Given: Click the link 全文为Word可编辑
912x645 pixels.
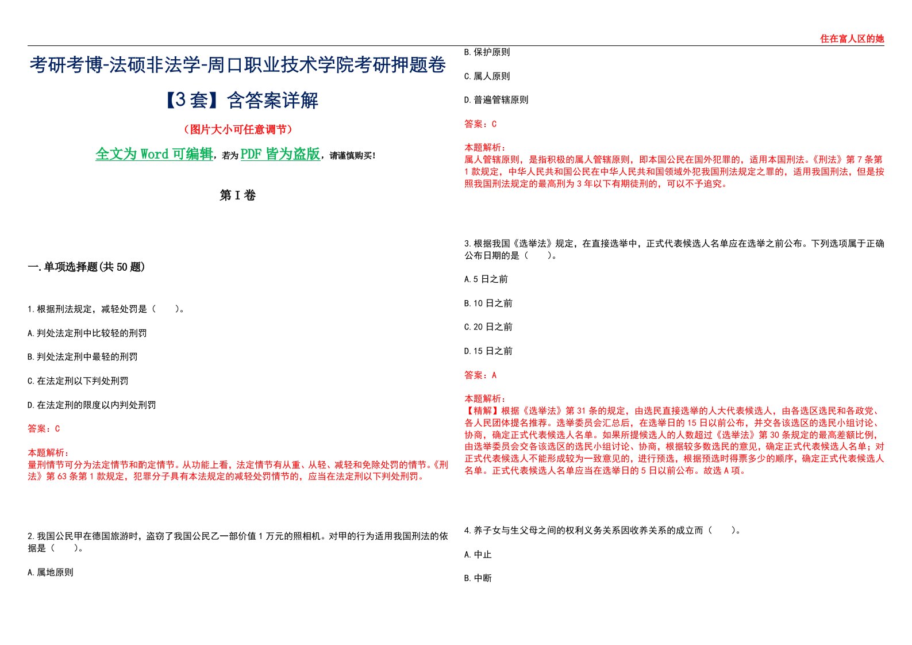Looking at the screenshot, I should click(154, 154).
